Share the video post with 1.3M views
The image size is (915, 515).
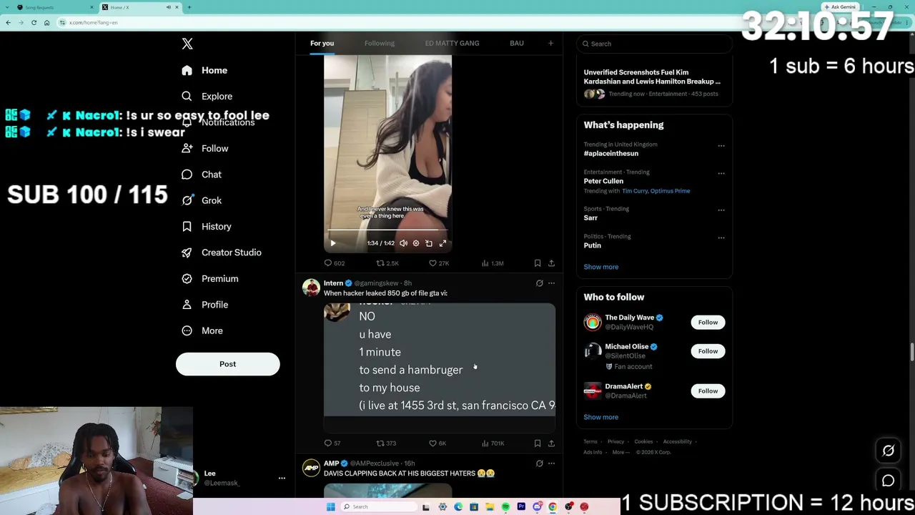(551, 263)
